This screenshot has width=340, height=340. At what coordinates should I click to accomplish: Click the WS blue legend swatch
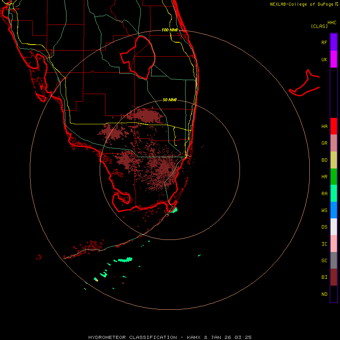(x=334, y=210)
